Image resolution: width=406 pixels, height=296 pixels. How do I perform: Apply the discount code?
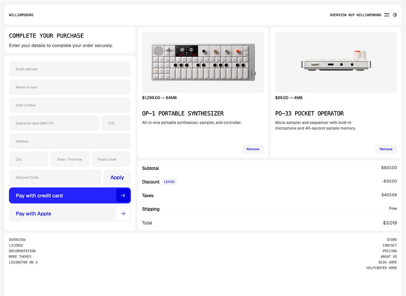click(117, 177)
